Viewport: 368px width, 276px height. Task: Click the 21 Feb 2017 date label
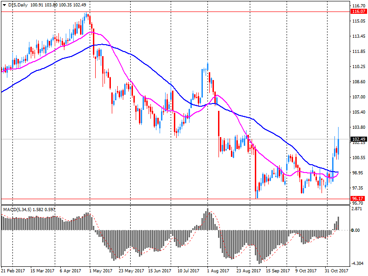(13, 271)
